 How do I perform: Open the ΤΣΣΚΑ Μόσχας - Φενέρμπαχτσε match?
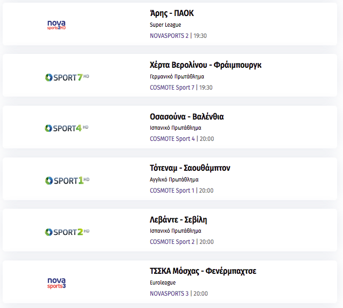tap(203, 271)
